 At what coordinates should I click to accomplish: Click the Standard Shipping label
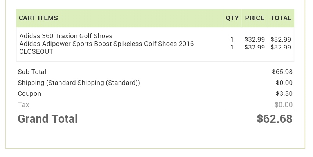point(79,83)
